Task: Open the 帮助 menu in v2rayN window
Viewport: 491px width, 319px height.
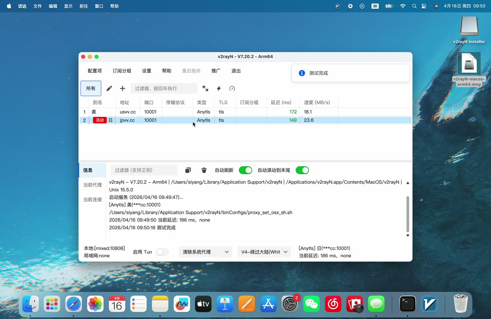Action: [x=167, y=71]
